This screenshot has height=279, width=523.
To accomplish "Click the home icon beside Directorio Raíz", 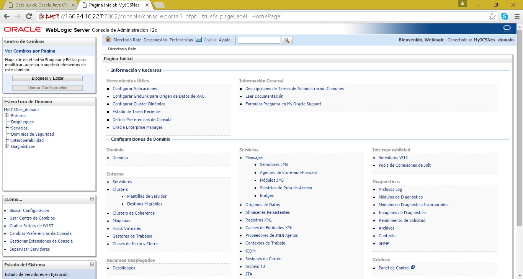I will [x=108, y=39].
